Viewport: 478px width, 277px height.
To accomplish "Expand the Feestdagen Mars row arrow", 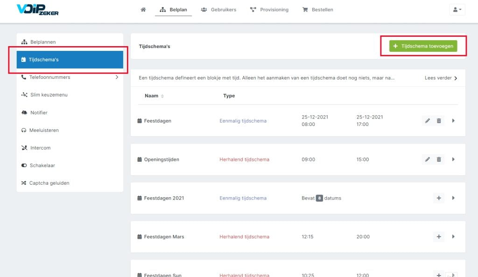I will pyautogui.click(x=453, y=236).
